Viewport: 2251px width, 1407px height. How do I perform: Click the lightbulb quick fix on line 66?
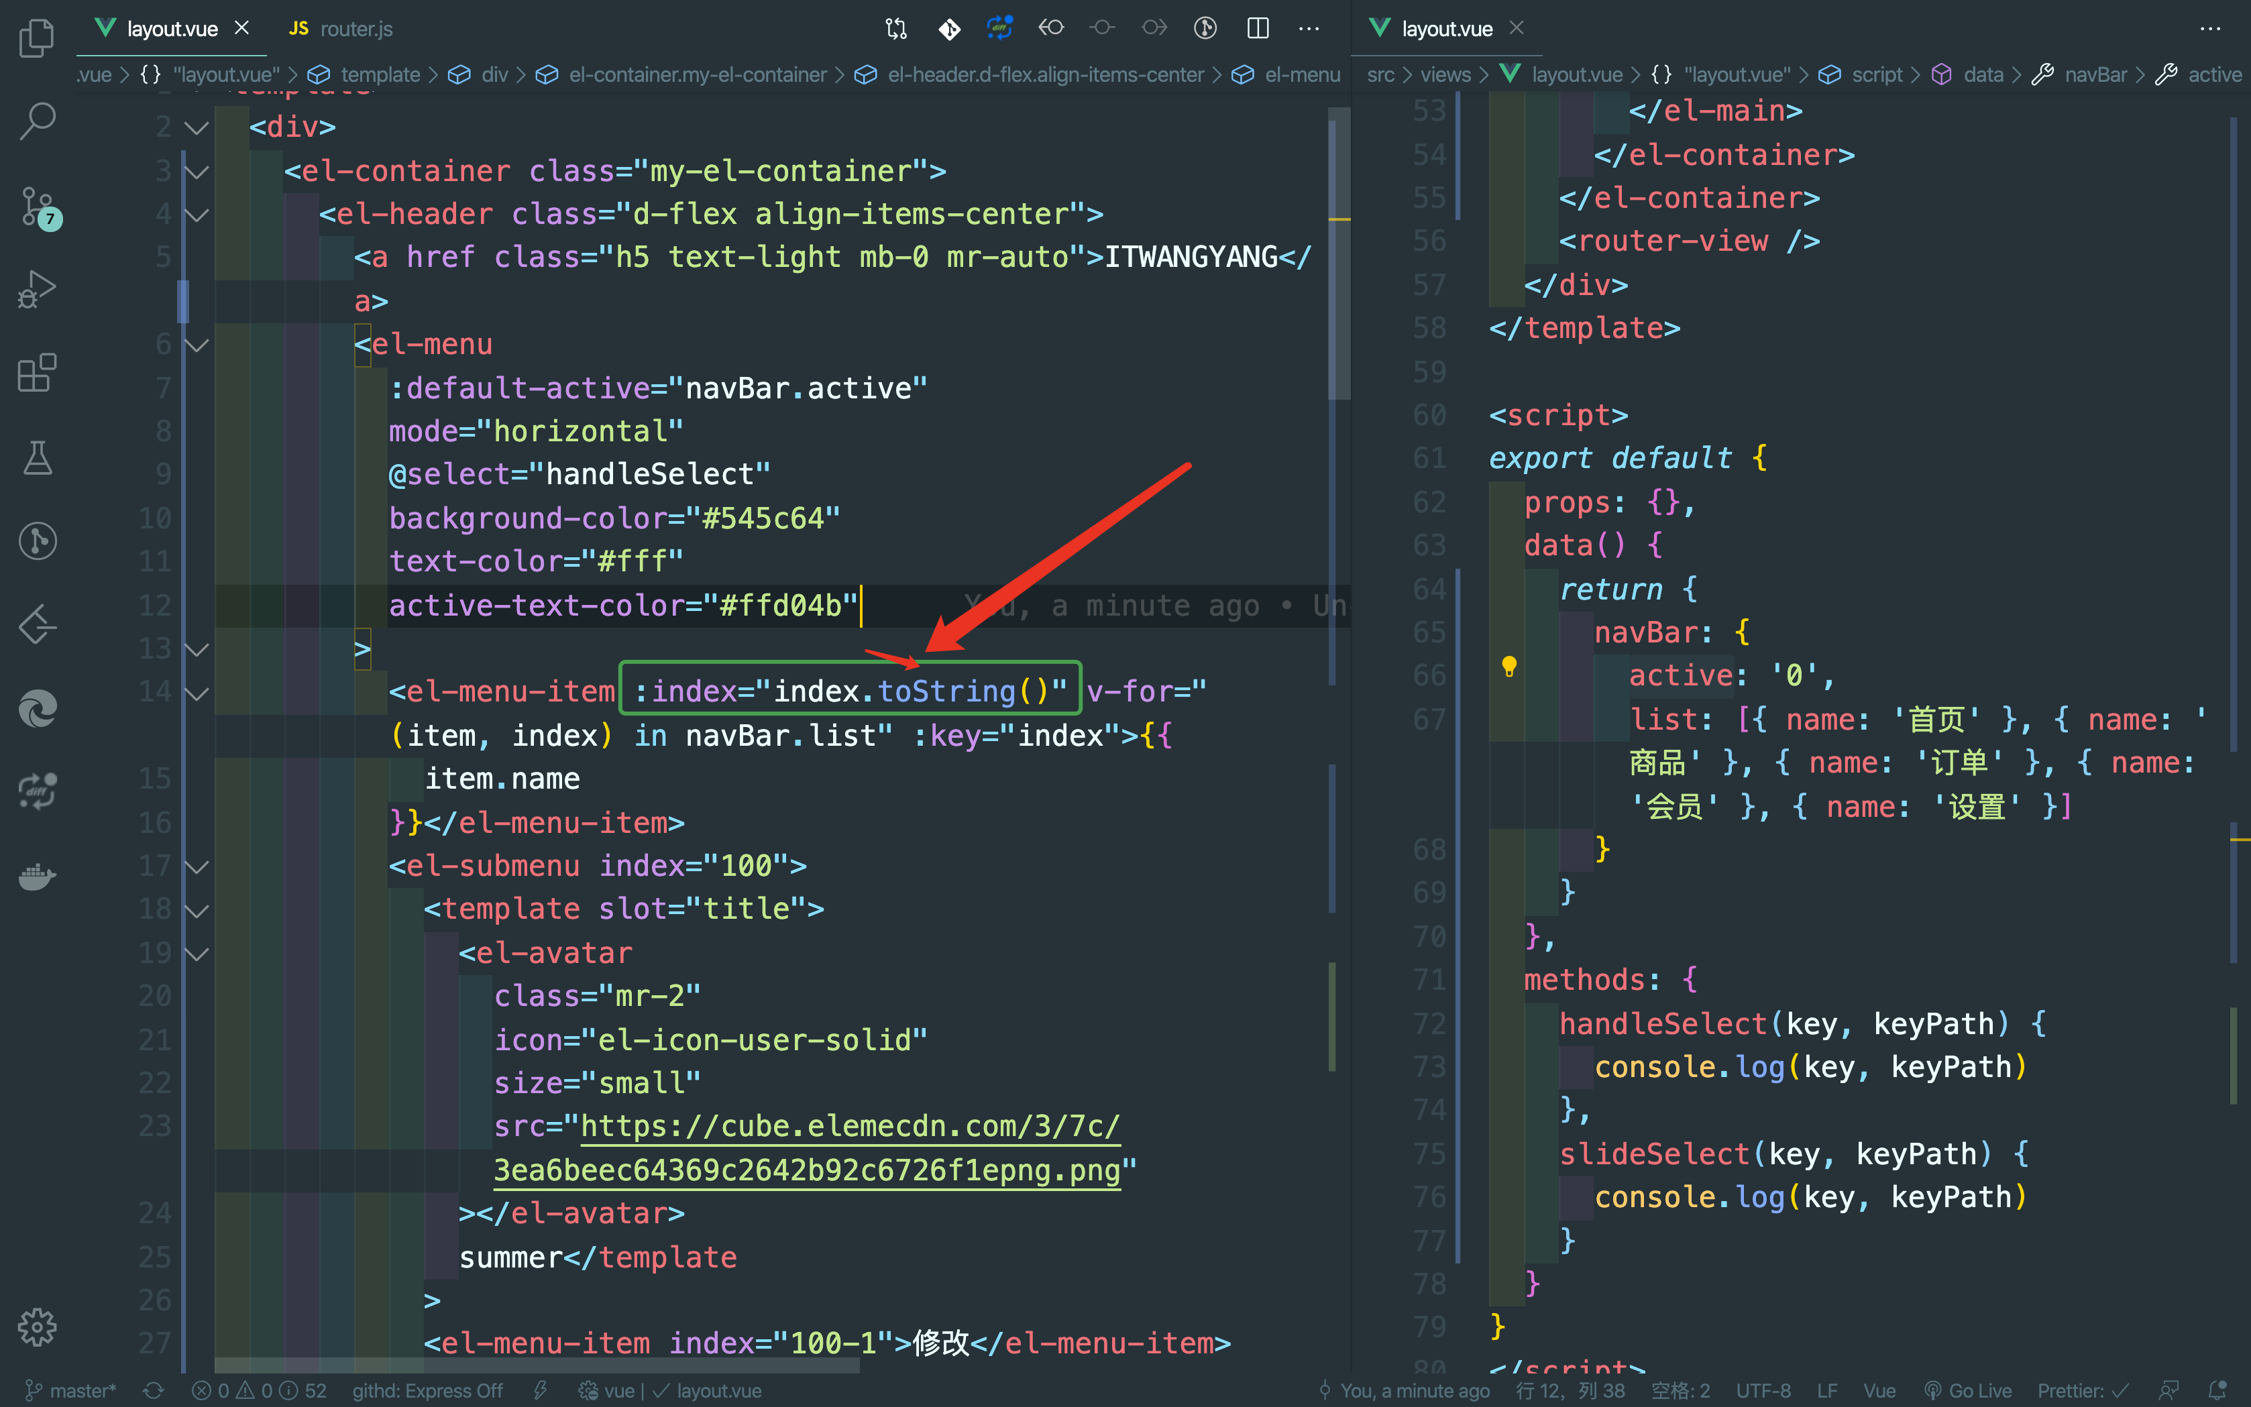(1508, 666)
